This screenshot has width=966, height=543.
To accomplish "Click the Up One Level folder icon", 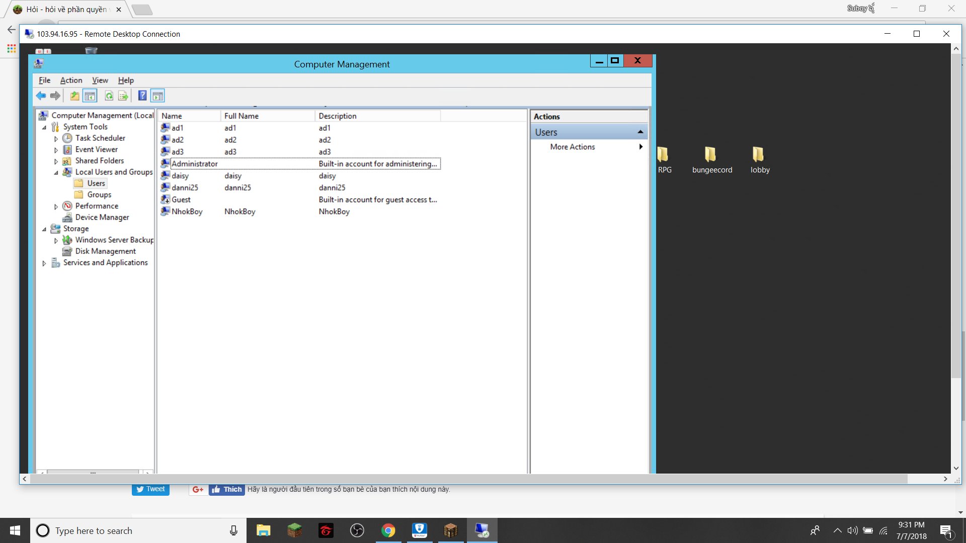I will [74, 96].
